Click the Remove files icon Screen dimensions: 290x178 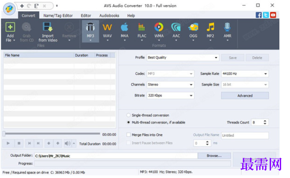(x=69, y=27)
